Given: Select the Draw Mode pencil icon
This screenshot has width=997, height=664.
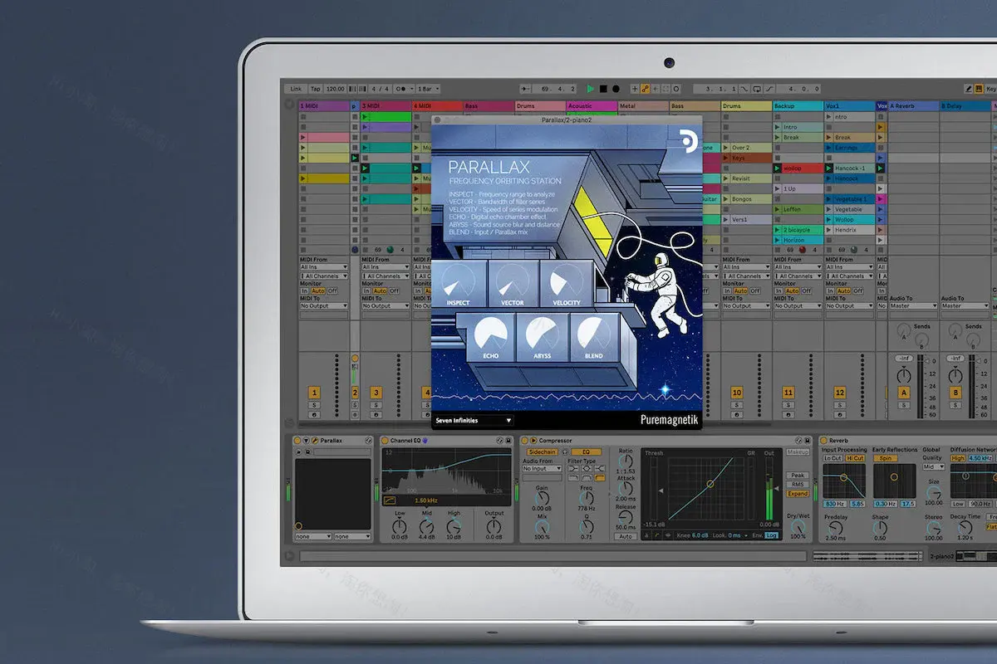Looking at the screenshot, I should pos(968,89).
